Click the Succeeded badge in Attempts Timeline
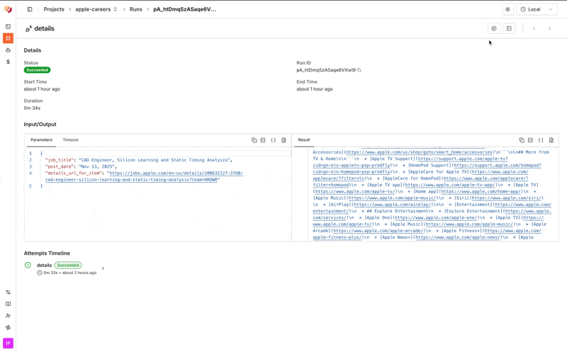Screen dimensions: 567x354 (68, 265)
